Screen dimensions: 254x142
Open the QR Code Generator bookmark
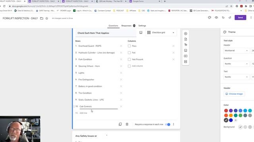pyautogui.click(x=199, y=11)
